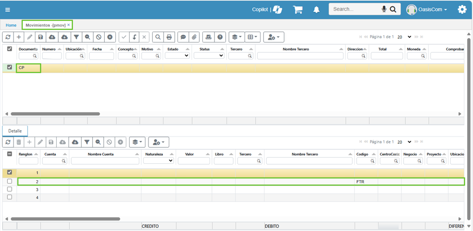Select the Detalle tab
Viewport: 473px width, 231px height.
point(15,131)
